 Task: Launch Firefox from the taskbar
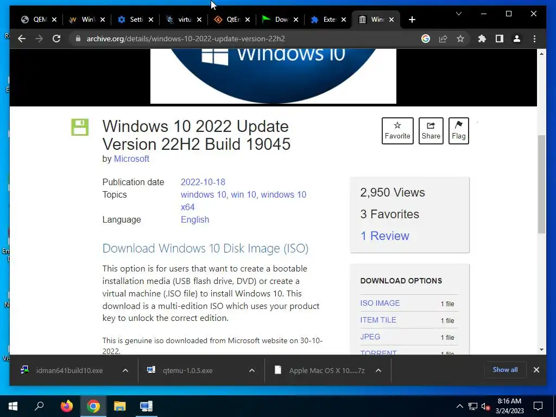(x=66, y=406)
